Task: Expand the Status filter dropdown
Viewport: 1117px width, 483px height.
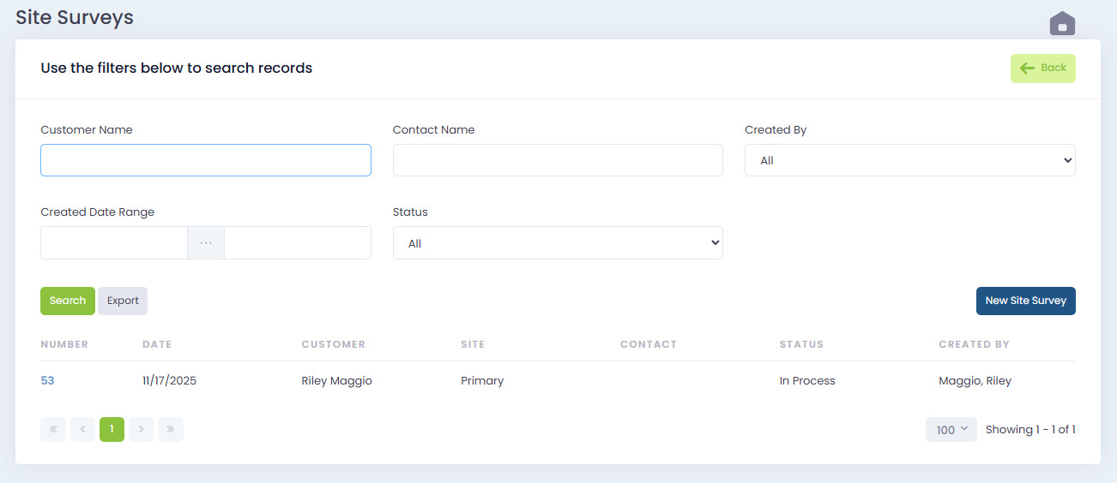Action: (558, 243)
